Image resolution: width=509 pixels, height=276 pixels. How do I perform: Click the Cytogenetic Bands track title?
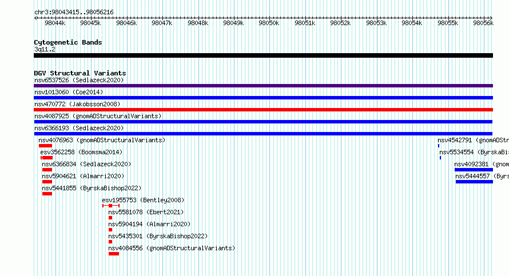(68, 42)
